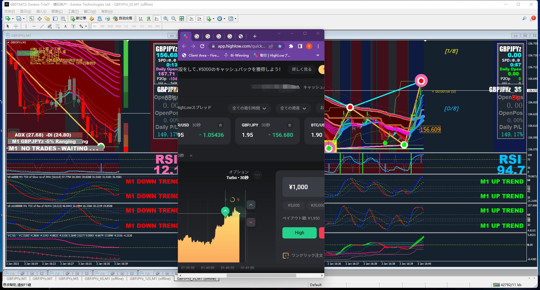Switch chart to bar chart mode
Viewport: 540px width, 290px height.
coord(141,19)
